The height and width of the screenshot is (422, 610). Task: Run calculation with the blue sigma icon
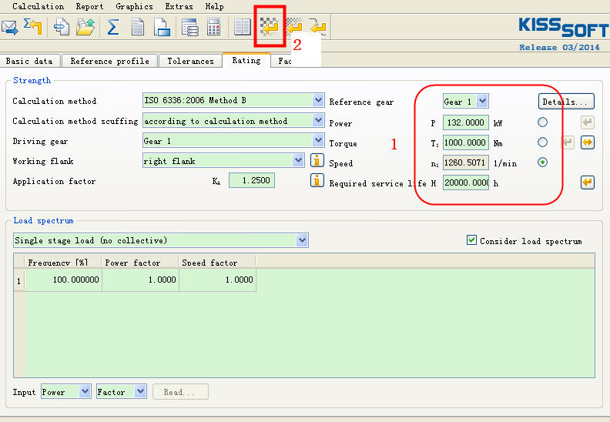pyautogui.click(x=112, y=27)
